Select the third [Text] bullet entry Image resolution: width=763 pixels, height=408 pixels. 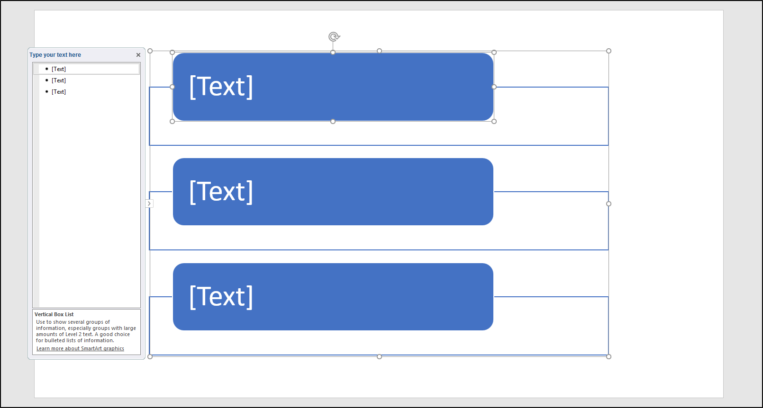(x=59, y=91)
